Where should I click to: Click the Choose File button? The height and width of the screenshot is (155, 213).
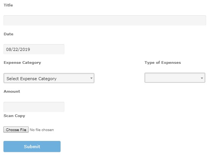16,130
